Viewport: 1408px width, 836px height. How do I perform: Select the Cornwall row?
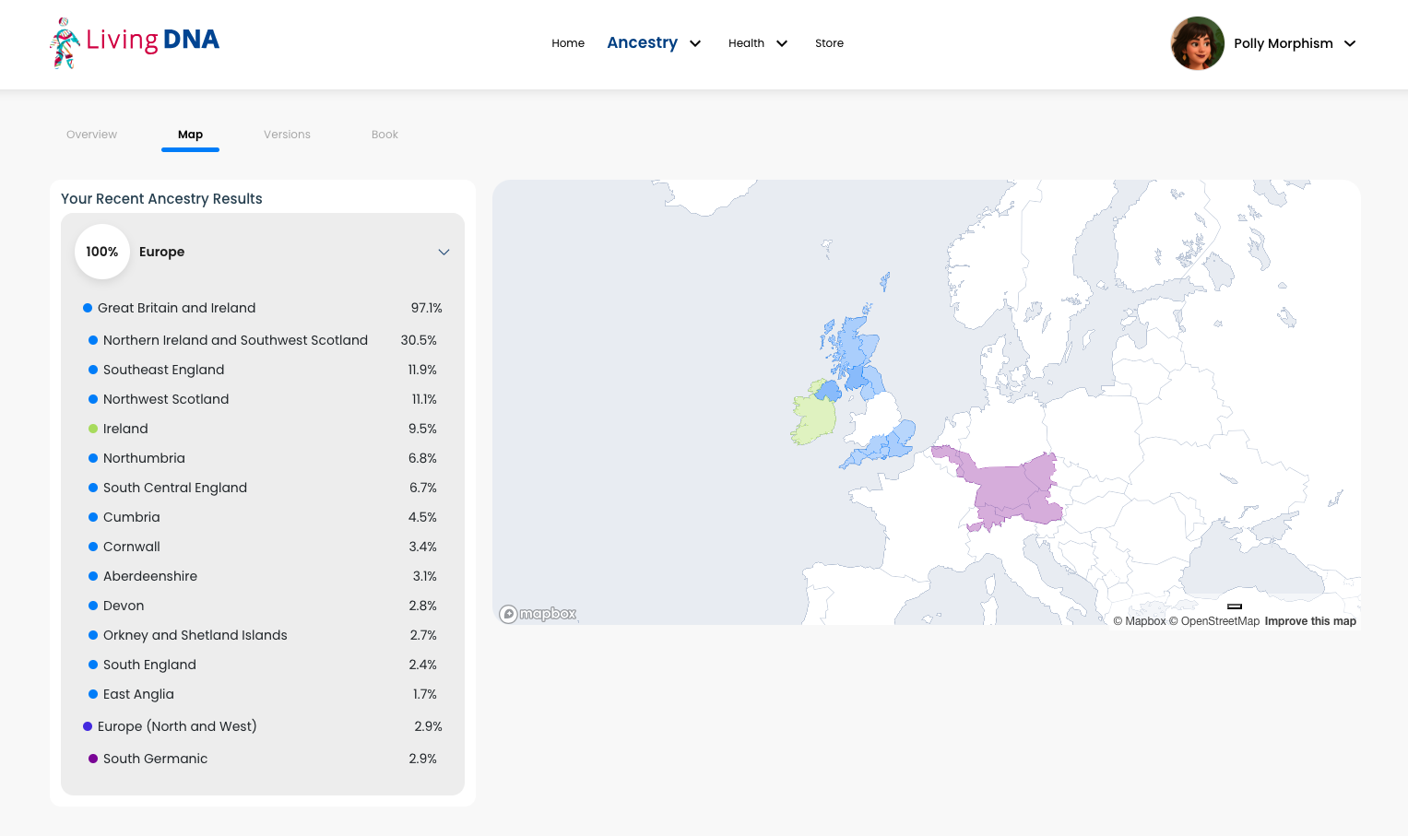tap(263, 547)
